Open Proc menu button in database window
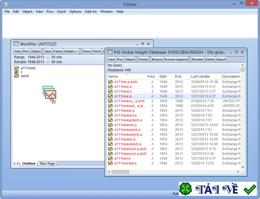 click(x=120, y=60)
